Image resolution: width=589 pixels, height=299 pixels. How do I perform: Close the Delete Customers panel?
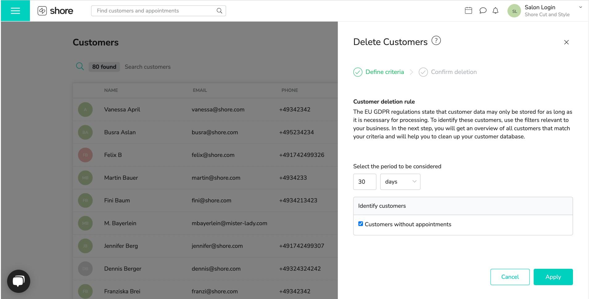(566, 42)
